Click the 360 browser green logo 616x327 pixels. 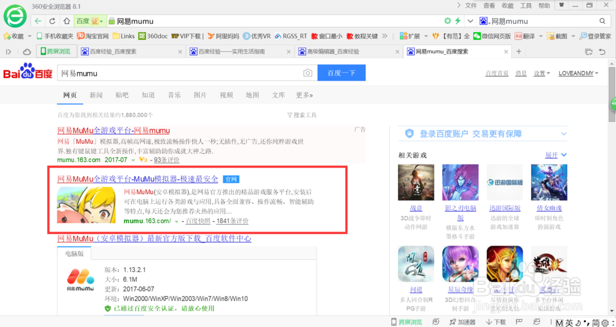click(15, 17)
